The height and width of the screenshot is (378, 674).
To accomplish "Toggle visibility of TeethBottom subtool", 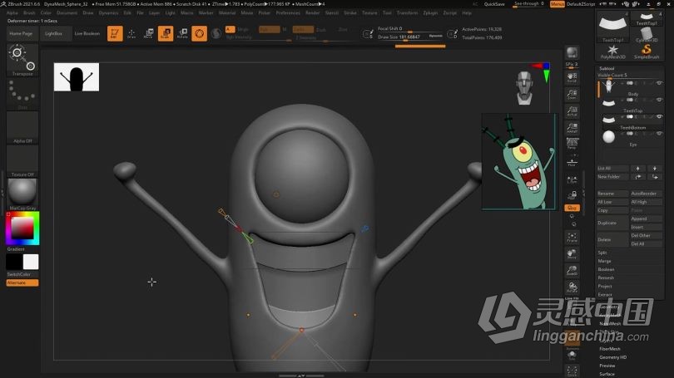I will coord(659,116).
